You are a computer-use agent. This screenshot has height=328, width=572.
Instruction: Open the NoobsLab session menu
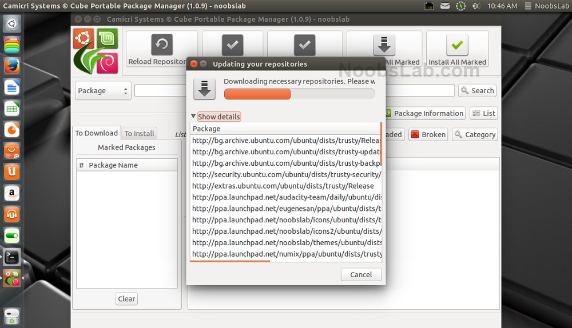pos(547,6)
